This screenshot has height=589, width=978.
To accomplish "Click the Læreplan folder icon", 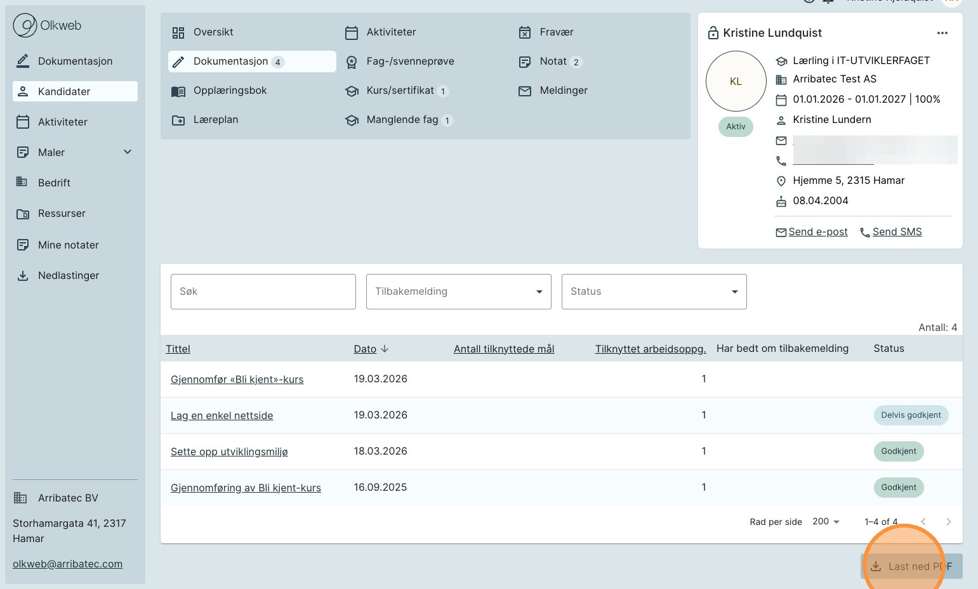I will click(x=178, y=120).
